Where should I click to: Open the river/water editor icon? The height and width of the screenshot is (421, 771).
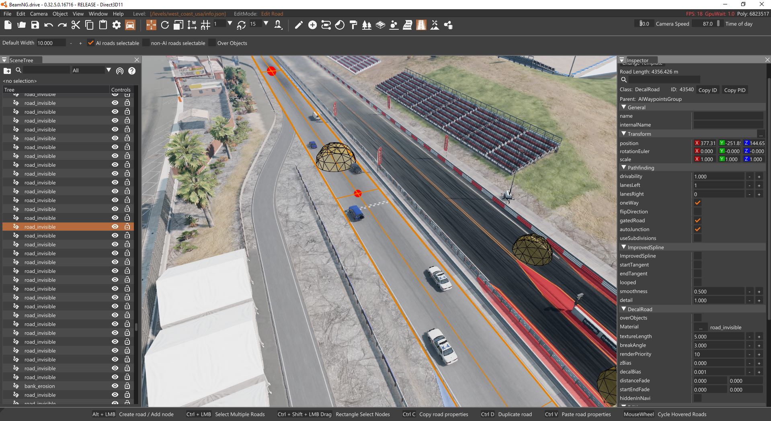click(408, 25)
